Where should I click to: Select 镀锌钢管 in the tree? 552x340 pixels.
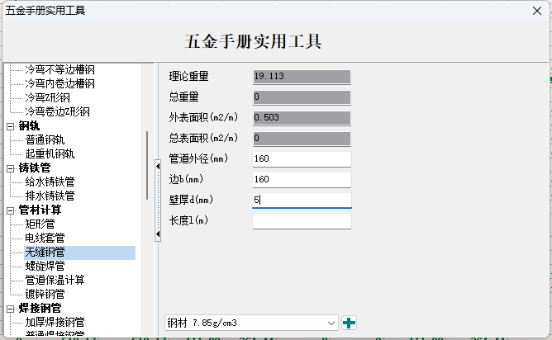click(45, 294)
